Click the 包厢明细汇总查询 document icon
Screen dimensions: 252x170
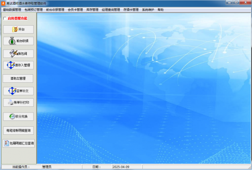pyautogui.click(x=7, y=143)
